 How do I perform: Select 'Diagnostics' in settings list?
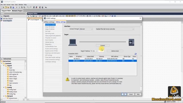click(48, 44)
